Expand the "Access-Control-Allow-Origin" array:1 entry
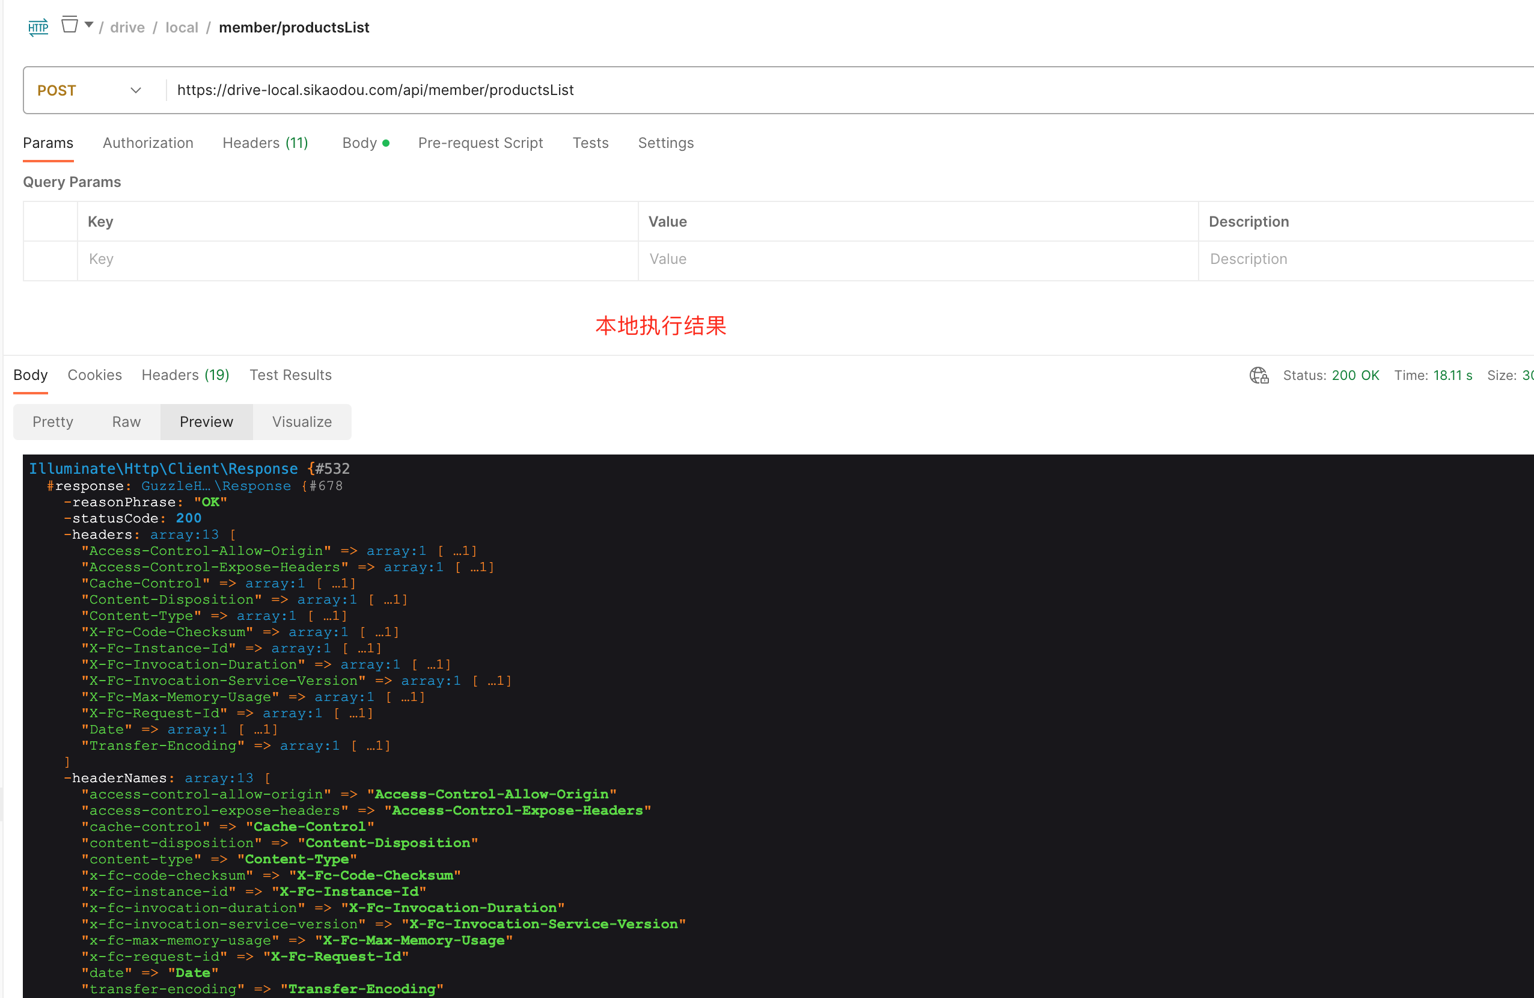Image resolution: width=1534 pixels, height=998 pixels. (421, 551)
